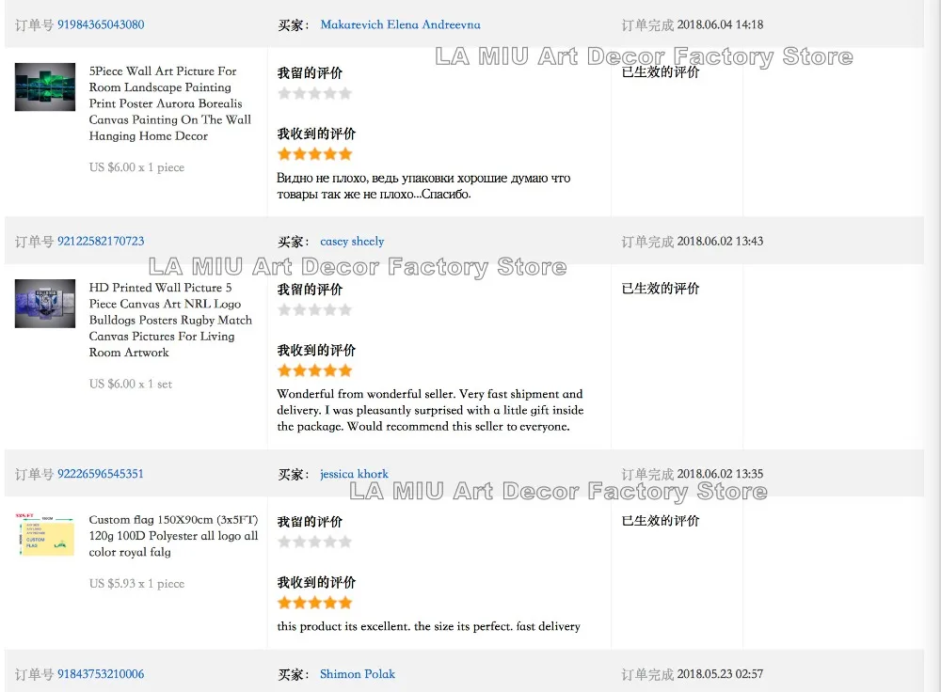The height and width of the screenshot is (692, 941).
Task: Open buyer Shimon Polak profile
Action: click(358, 674)
